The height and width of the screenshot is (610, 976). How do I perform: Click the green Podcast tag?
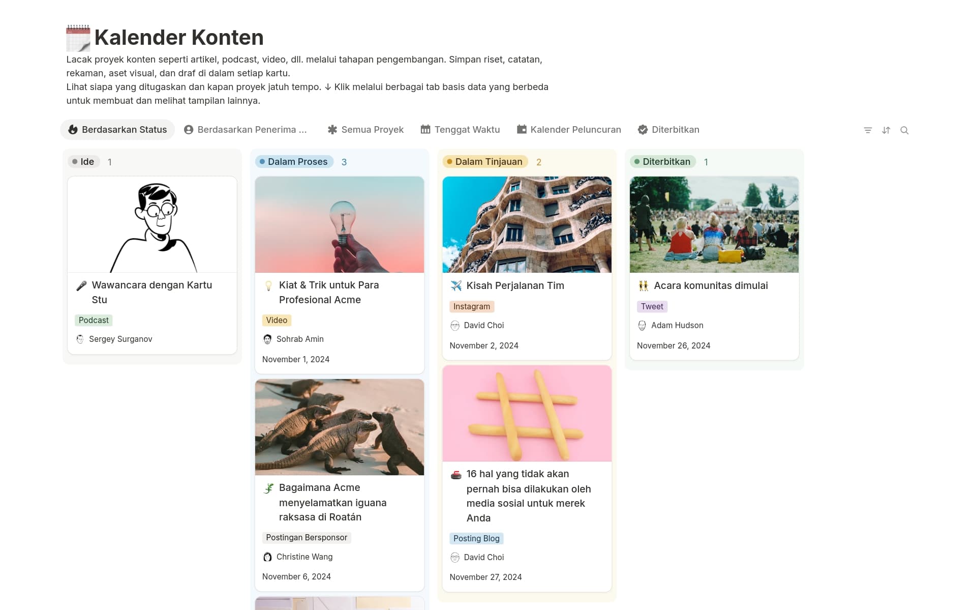coord(94,321)
